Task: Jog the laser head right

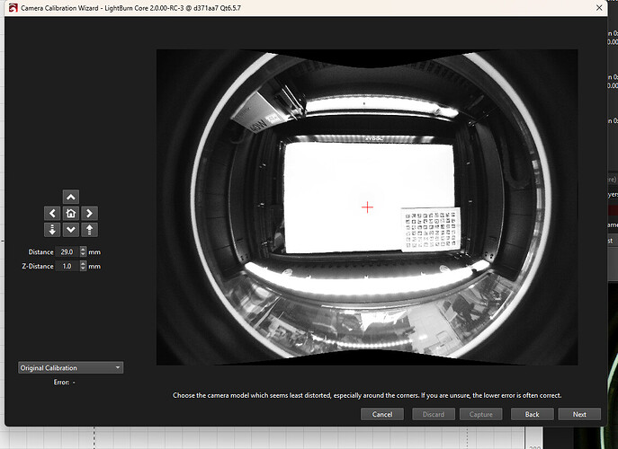Action: point(89,214)
